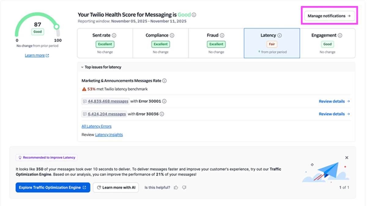Click Review details for Error 30036
Screen dimensions: 367x206
point(332,114)
